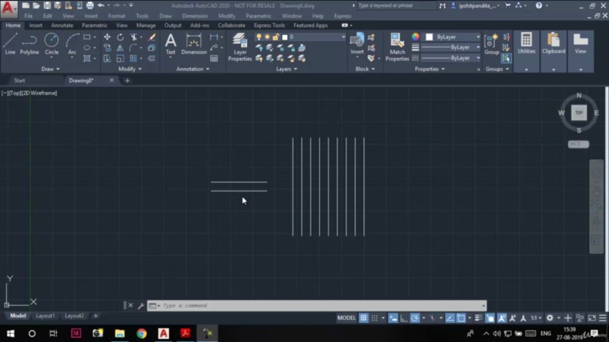Toggle dynamic input in status bar
Image resolution: width=609 pixels, height=342 pixels.
pyautogui.click(x=393, y=318)
